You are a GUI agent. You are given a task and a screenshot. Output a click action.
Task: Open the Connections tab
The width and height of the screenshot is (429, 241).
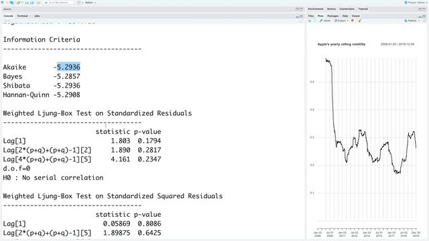click(x=347, y=9)
